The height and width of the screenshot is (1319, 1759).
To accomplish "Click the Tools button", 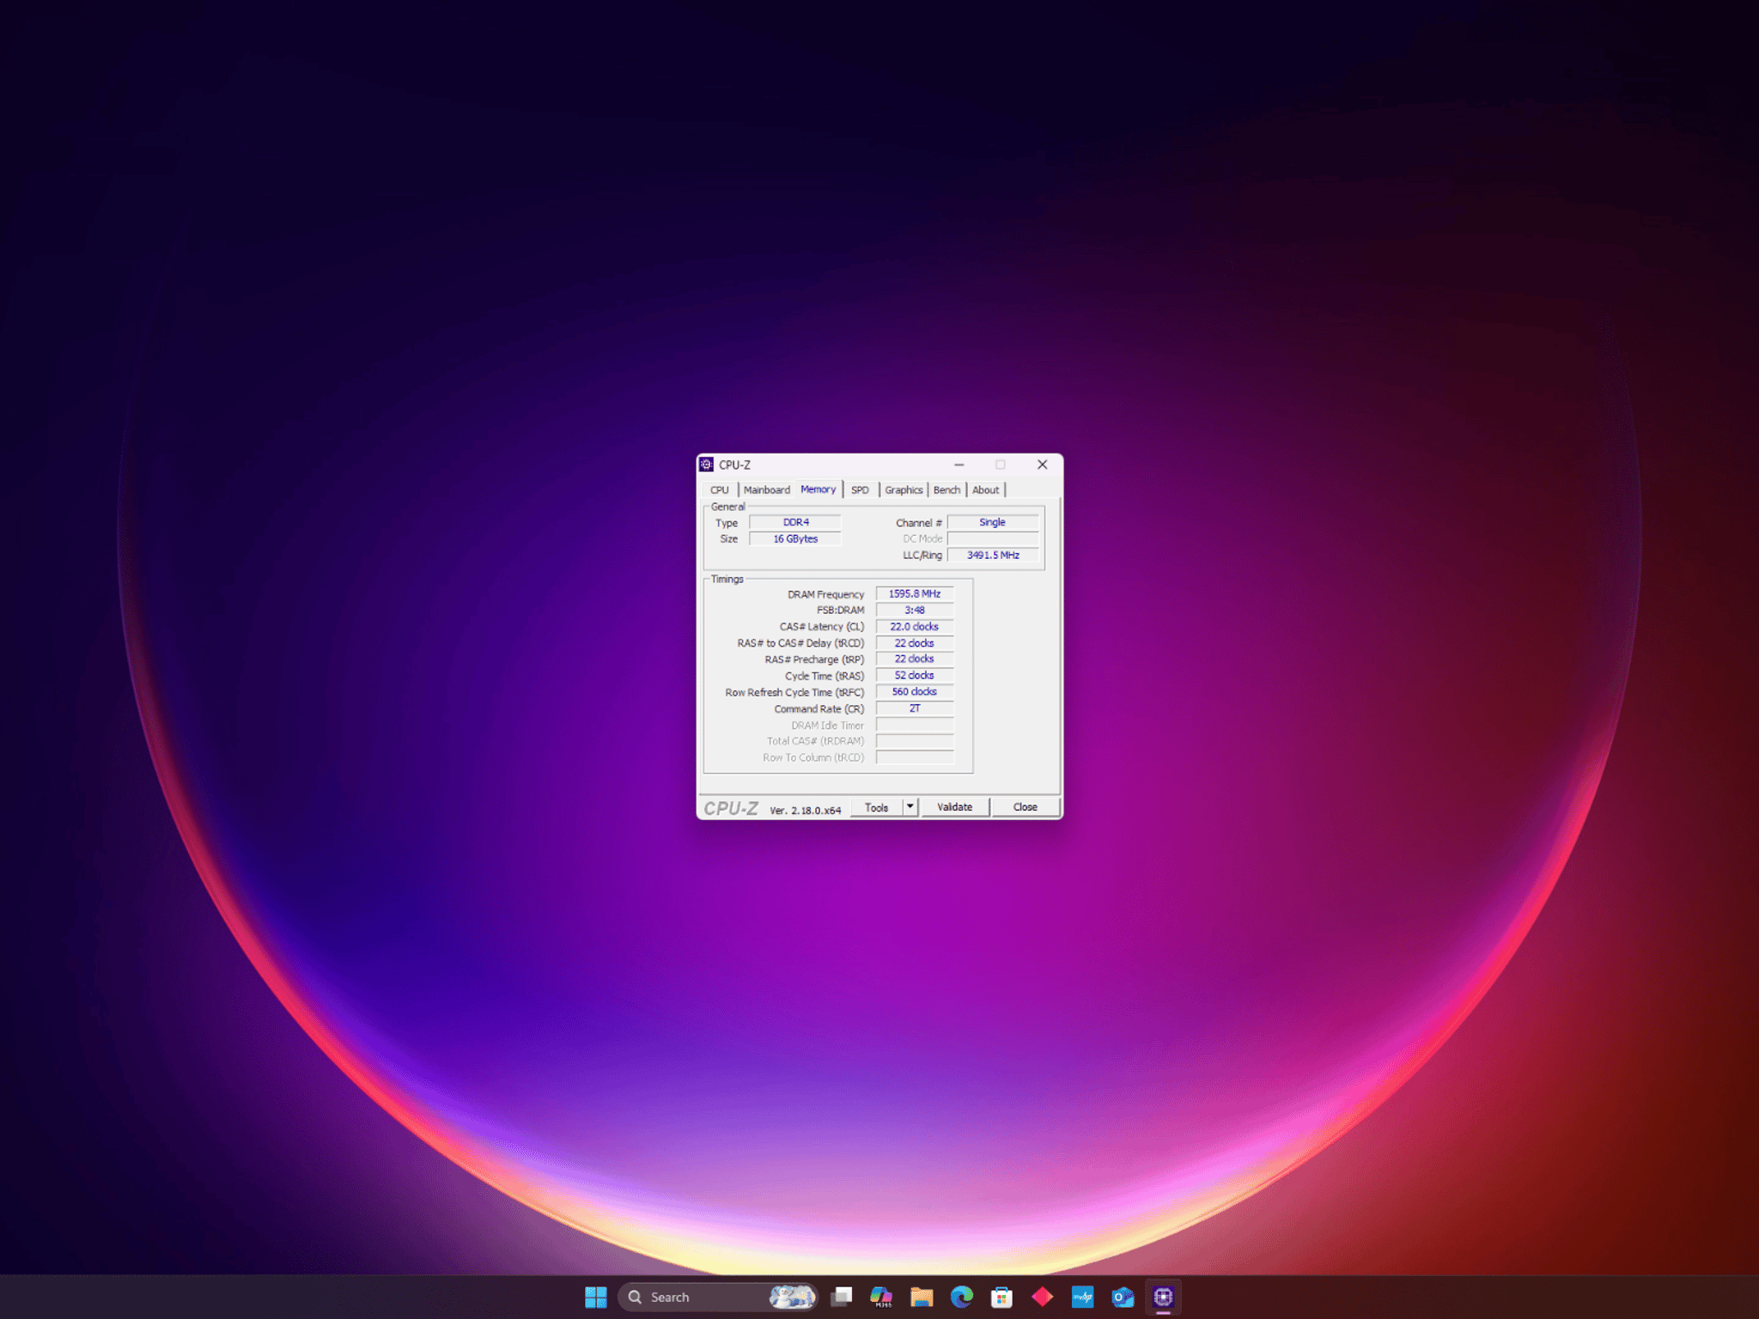I will click(876, 807).
